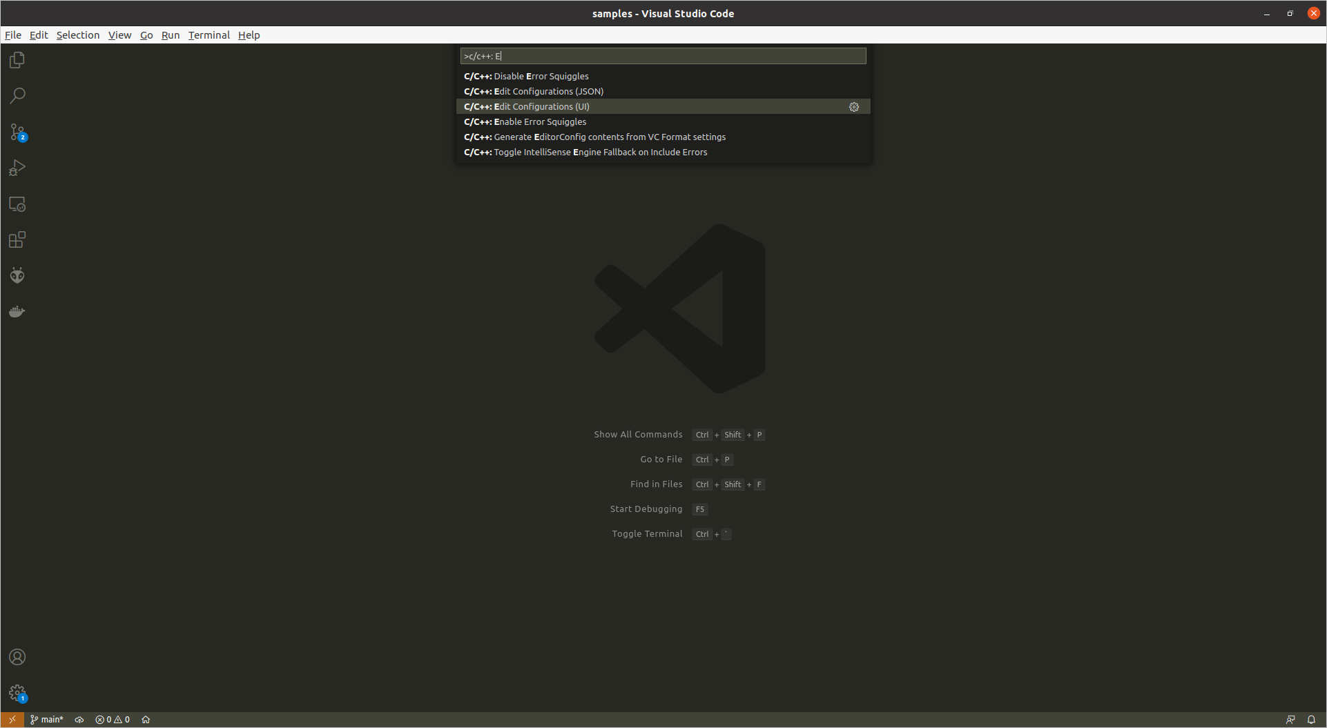The height and width of the screenshot is (728, 1327).
Task: Open the Terminal menu
Action: tap(209, 35)
